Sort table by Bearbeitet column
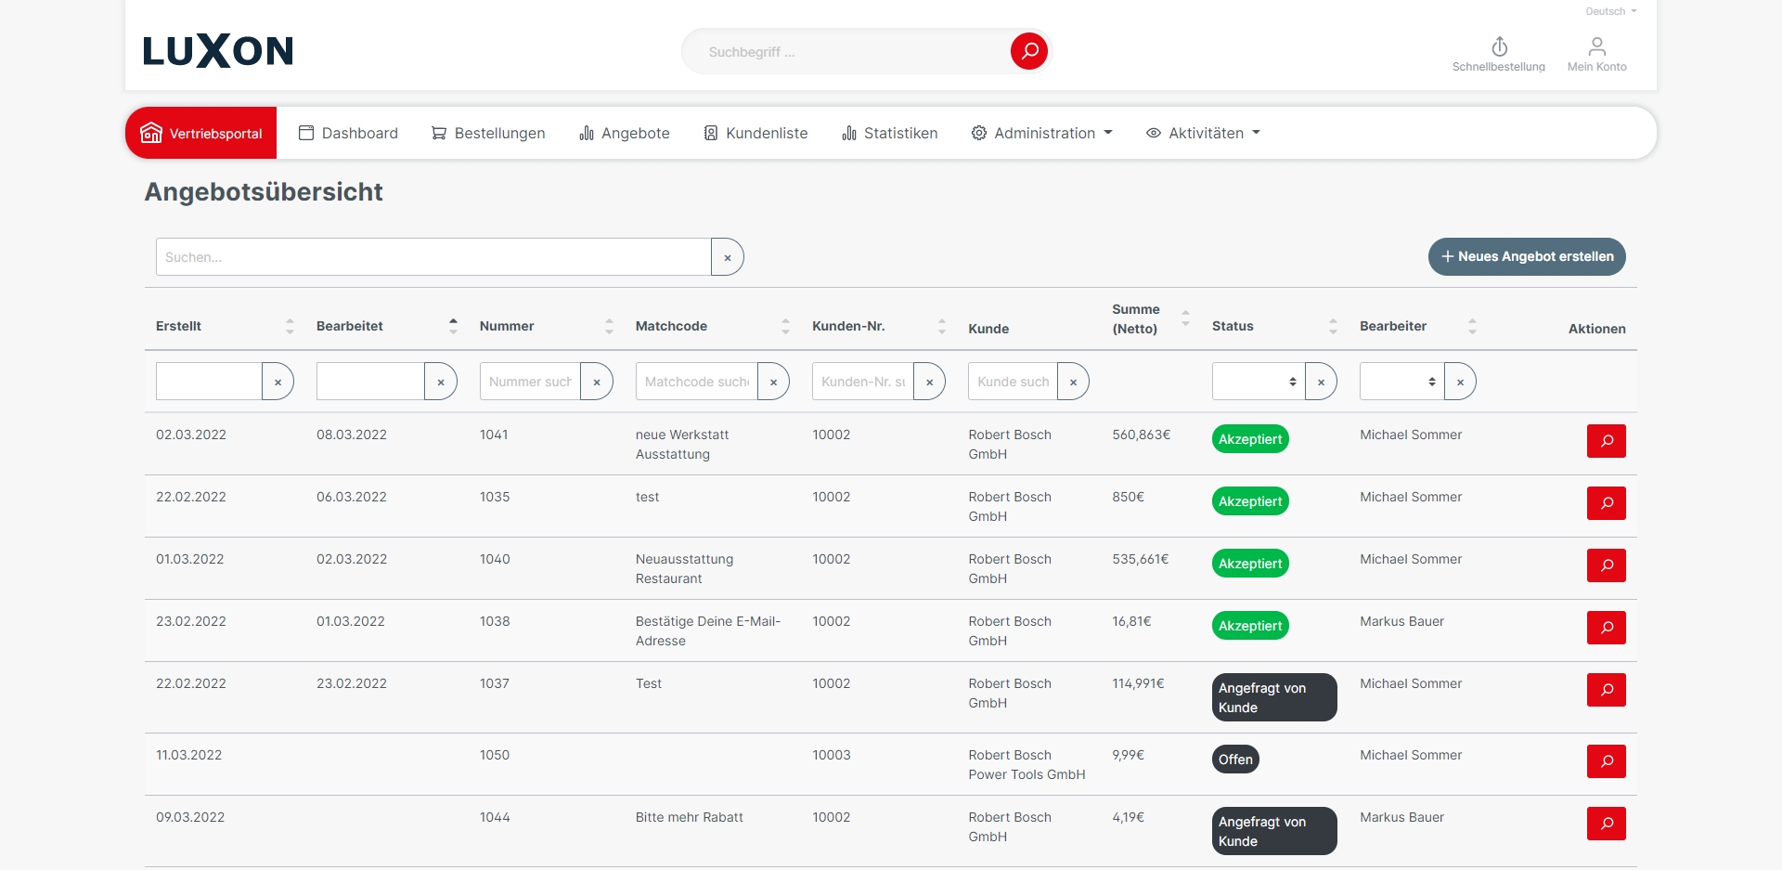This screenshot has height=870, width=1782. tap(453, 326)
